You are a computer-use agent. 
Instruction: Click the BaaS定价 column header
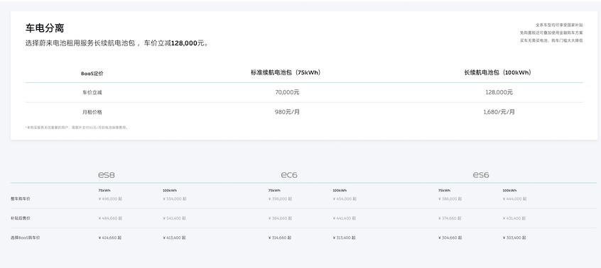(x=92, y=74)
